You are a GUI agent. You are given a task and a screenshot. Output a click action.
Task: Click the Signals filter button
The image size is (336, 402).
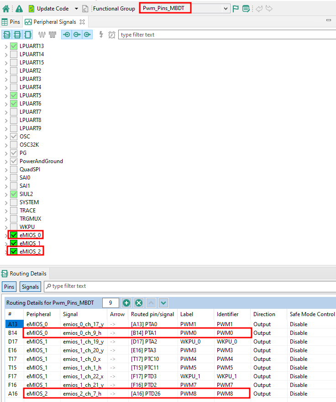coord(30,286)
